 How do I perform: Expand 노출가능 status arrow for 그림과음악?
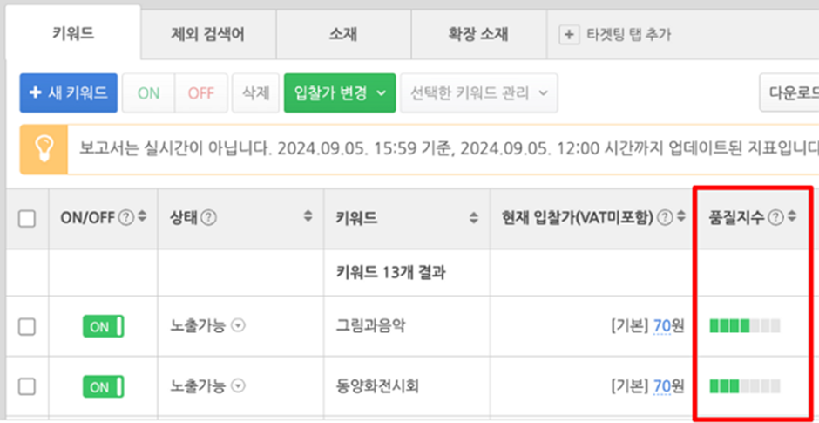[238, 326]
